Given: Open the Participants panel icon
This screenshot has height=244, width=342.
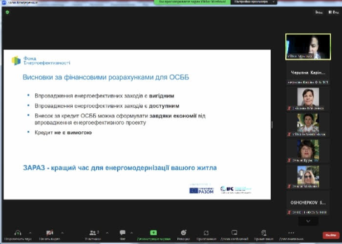Looking at the screenshot, I should tap(92, 233).
